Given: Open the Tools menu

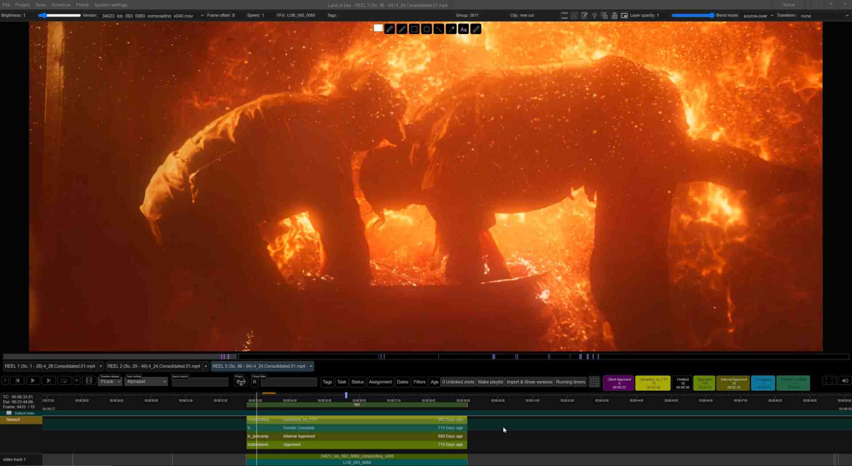Looking at the screenshot, I should coord(40,5).
